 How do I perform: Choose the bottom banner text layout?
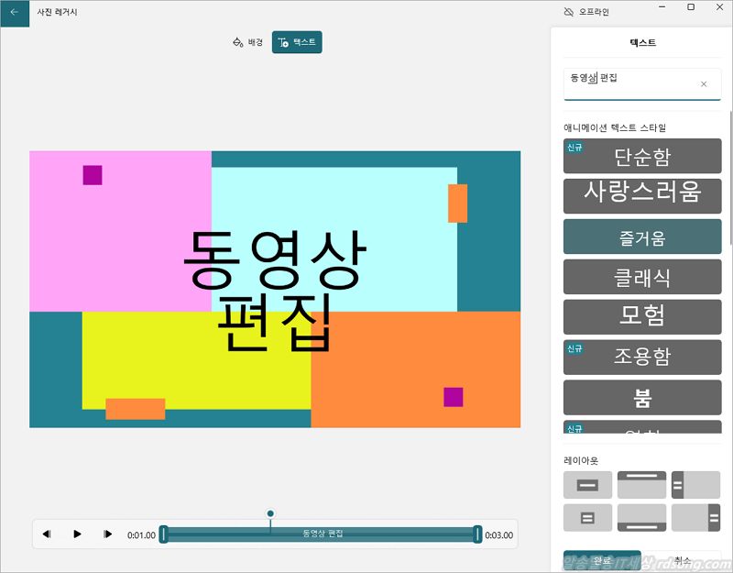click(x=641, y=518)
